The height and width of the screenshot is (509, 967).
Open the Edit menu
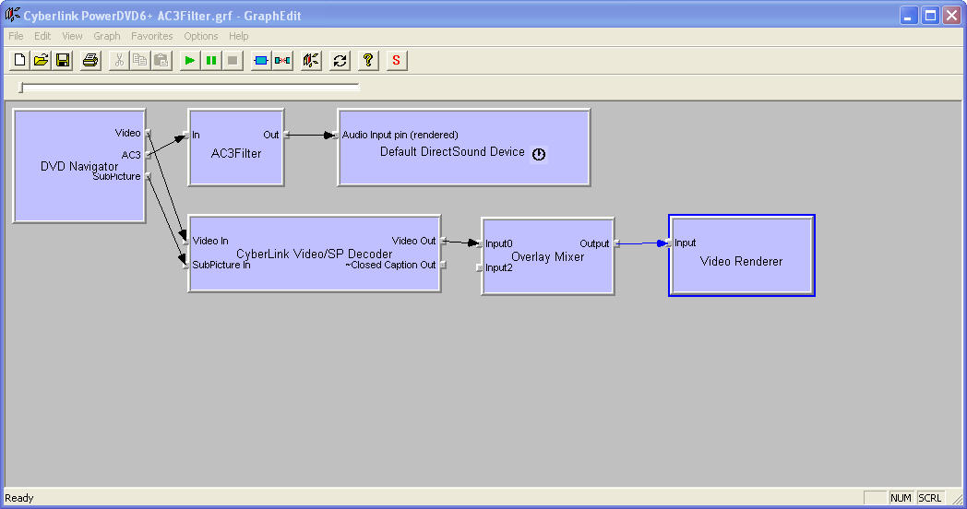pyautogui.click(x=42, y=36)
